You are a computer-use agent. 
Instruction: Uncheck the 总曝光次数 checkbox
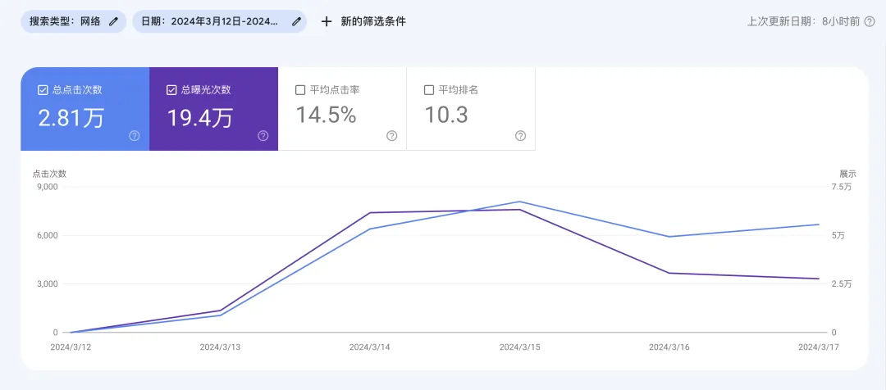click(x=171, y=90)
